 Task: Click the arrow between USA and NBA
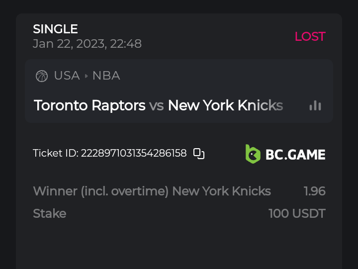pos(86,76)
